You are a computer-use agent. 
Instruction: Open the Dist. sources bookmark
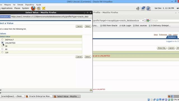point(140,26)
